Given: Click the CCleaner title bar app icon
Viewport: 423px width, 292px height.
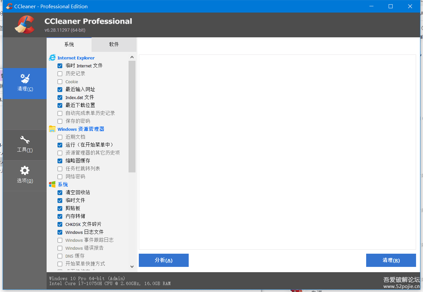Looking at the screenshot, I should [9, 6].
